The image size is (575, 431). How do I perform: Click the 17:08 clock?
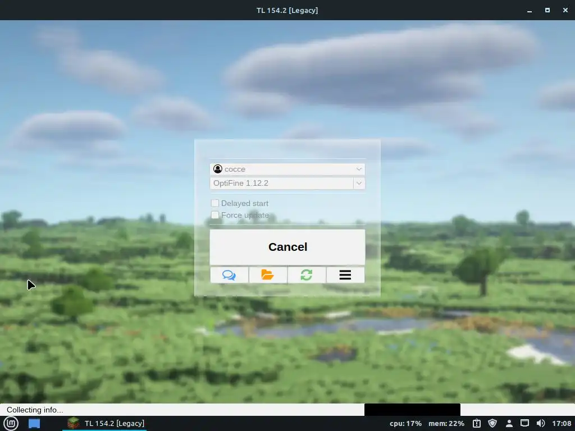[562, 423]
